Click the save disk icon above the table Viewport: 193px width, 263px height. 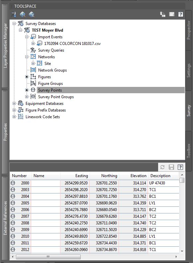coord(171,167)
